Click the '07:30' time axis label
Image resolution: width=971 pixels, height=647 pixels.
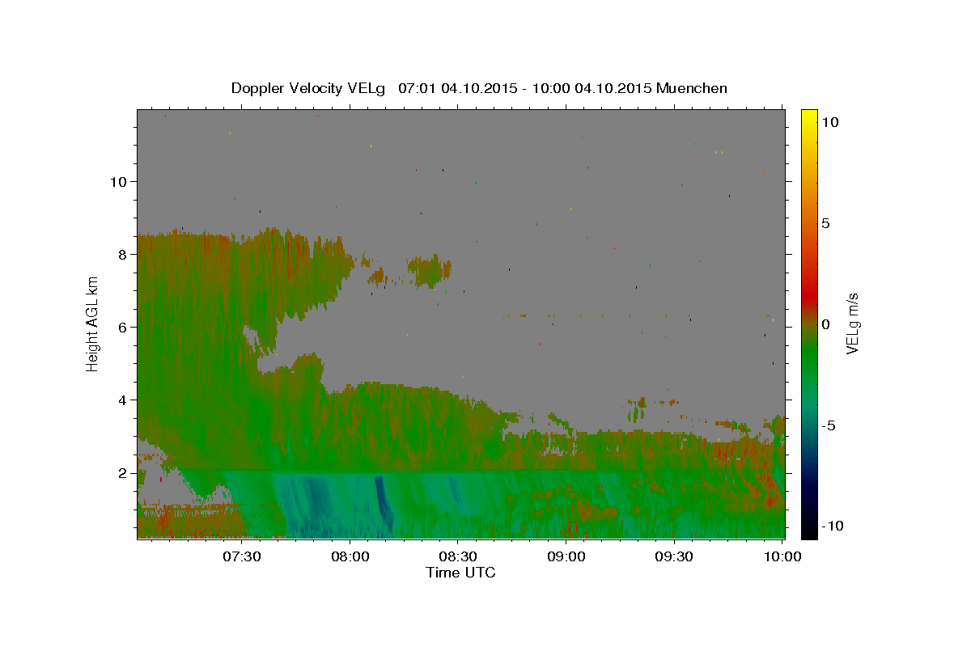[x=242, y=556]
